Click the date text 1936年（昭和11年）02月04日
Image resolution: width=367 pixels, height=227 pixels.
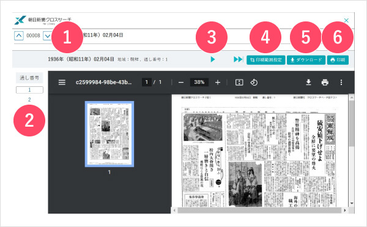pyautogui.click(x=81, y=59)
